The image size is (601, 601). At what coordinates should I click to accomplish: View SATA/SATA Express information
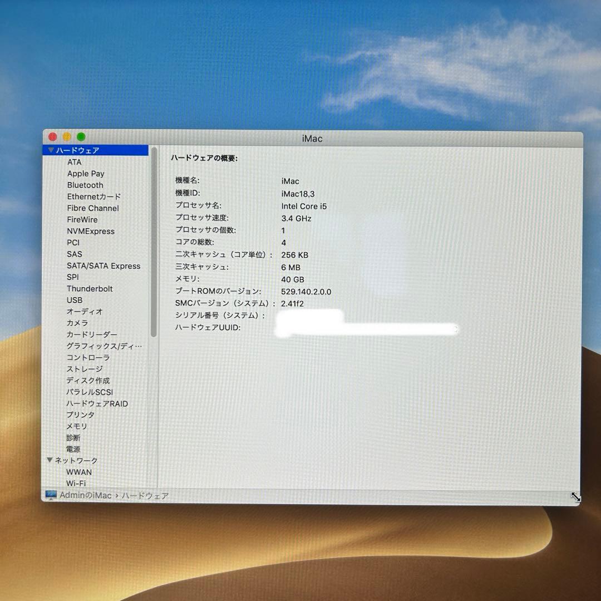104,265
